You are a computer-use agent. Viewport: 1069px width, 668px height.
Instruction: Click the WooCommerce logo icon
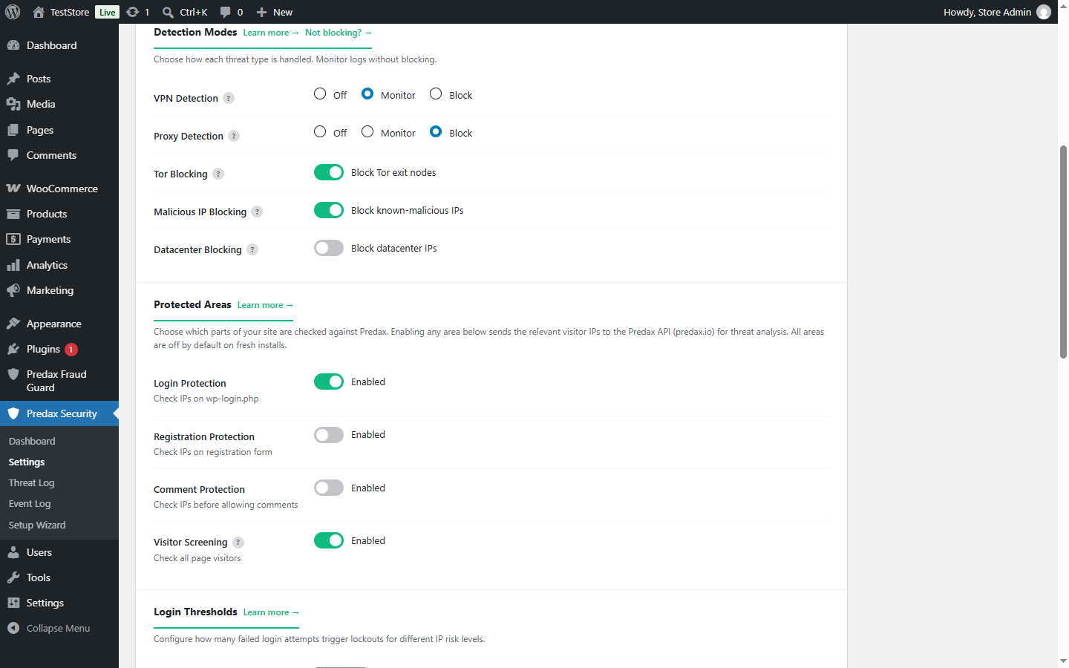pyautogui.click(x=13, y=189)
